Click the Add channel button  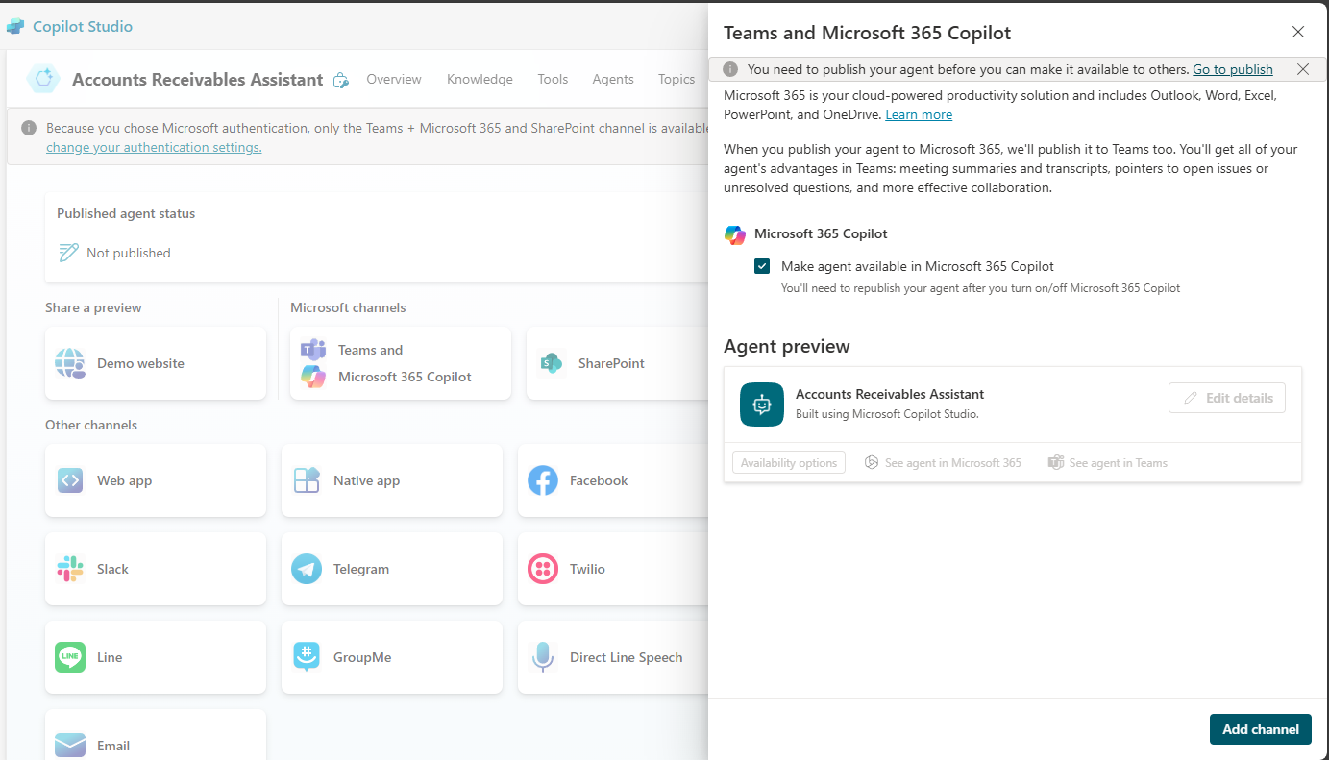click(x=1260, y=729)
